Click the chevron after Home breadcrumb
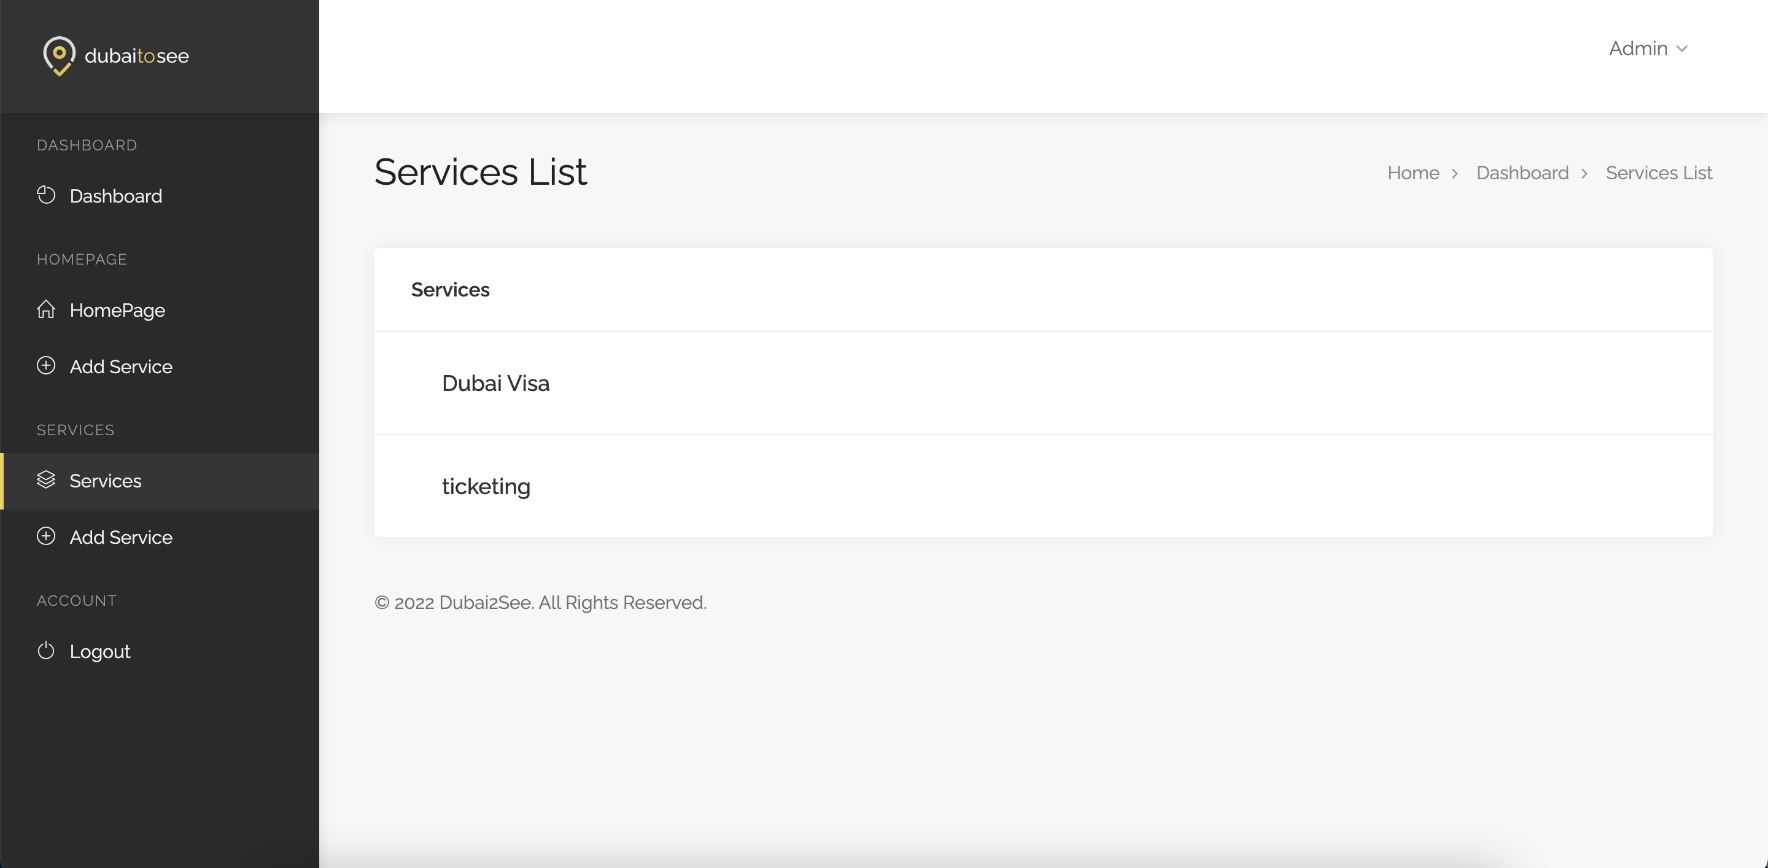Viewport: 1768px width, 868px height. pyautogui.click(x=1454, y=174)
